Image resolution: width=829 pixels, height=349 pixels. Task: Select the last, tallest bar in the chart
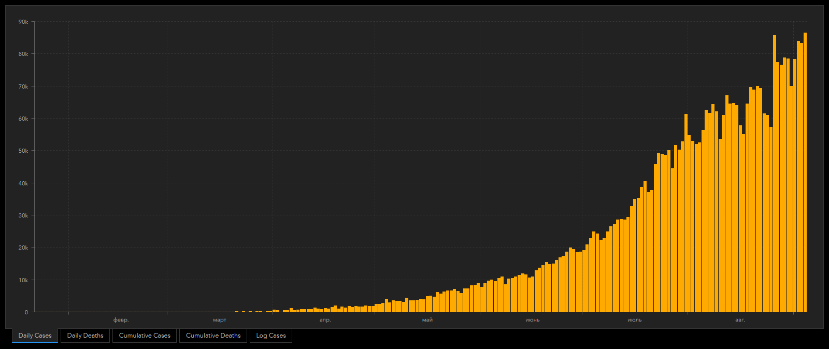pyautogui.click(x=805, y=172)
